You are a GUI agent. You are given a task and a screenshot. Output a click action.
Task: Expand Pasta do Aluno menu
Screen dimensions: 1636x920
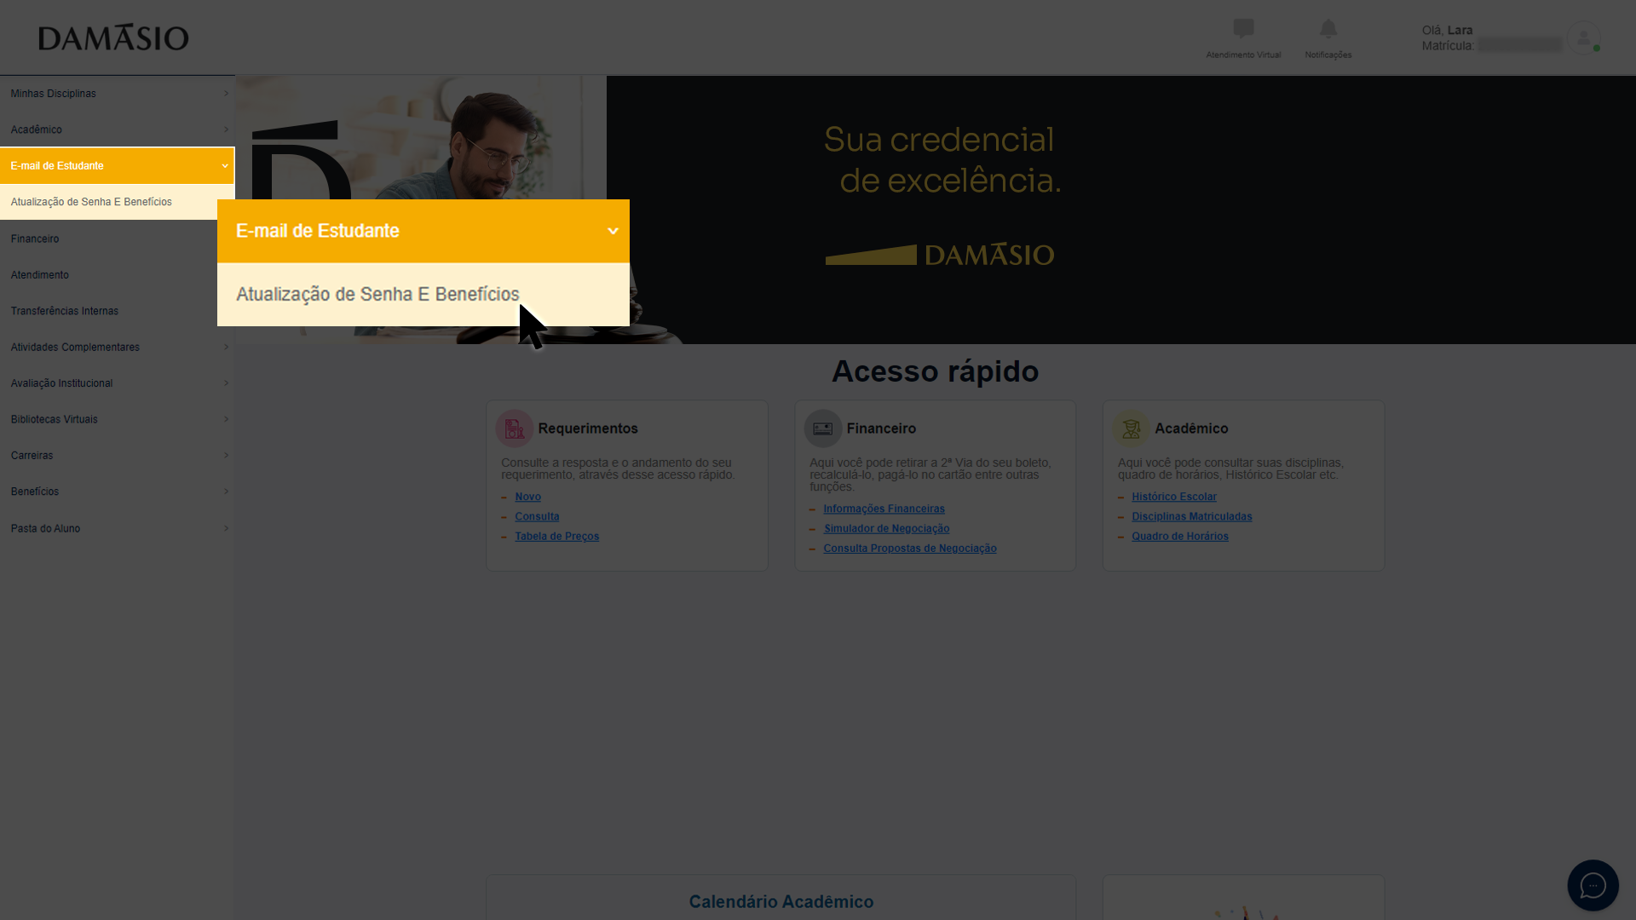click(x=117, y=528)
